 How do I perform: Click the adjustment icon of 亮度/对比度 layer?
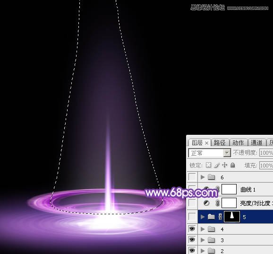click(x=206, y=203)
